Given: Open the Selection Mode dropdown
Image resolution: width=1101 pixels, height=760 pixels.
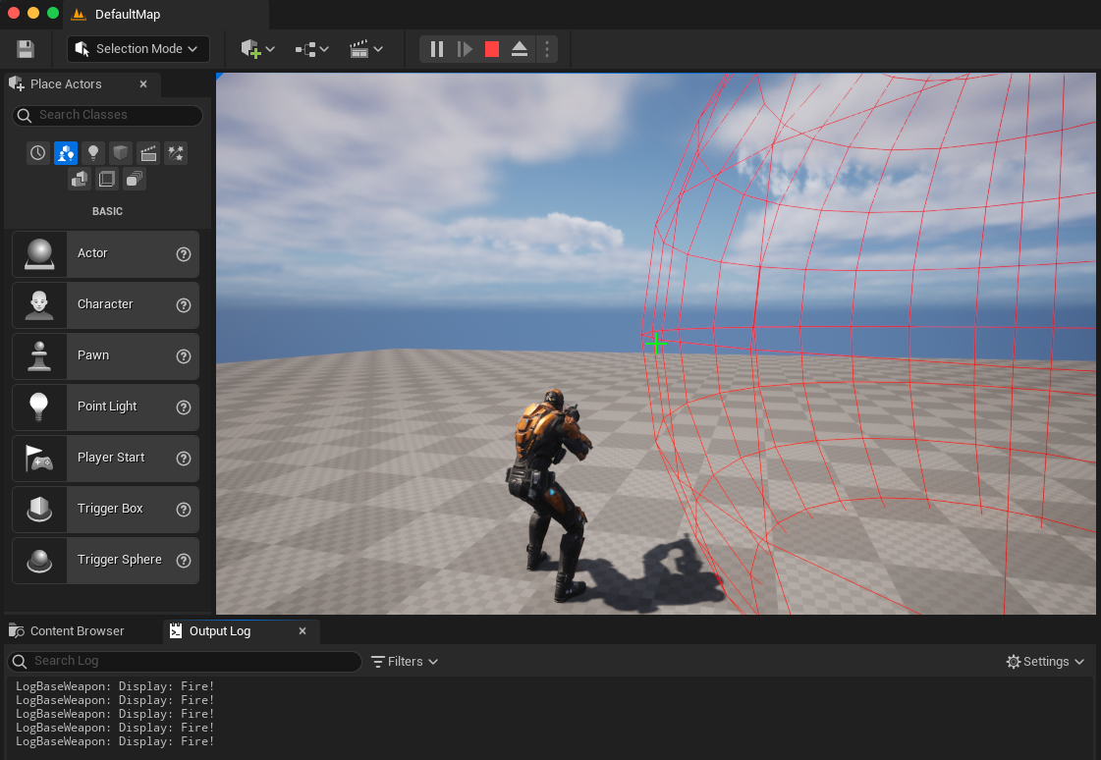Looking at the screenshot, I should click(138, 49).
